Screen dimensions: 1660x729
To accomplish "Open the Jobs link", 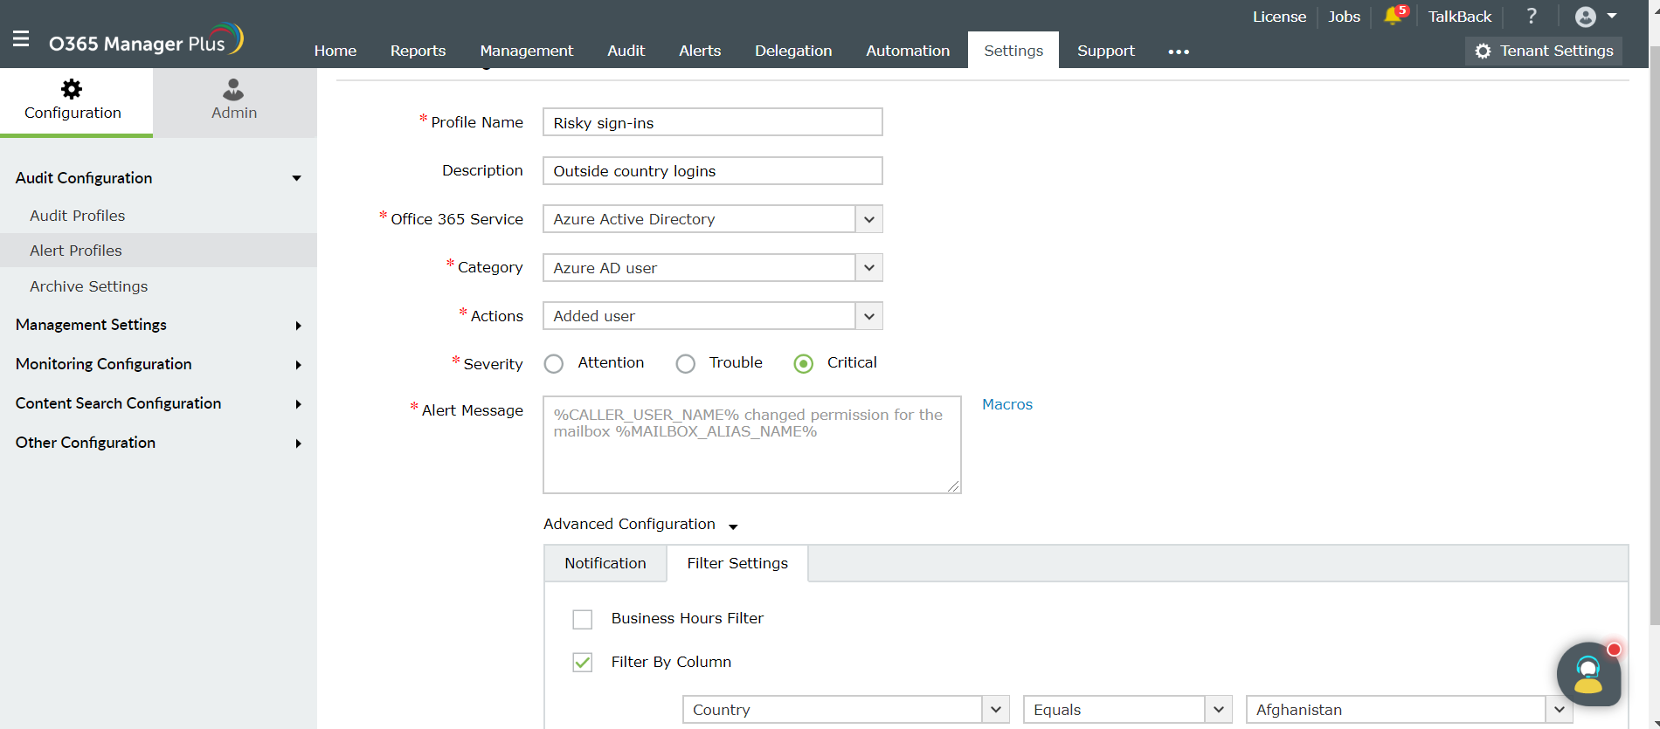I will coord(1344,17).
